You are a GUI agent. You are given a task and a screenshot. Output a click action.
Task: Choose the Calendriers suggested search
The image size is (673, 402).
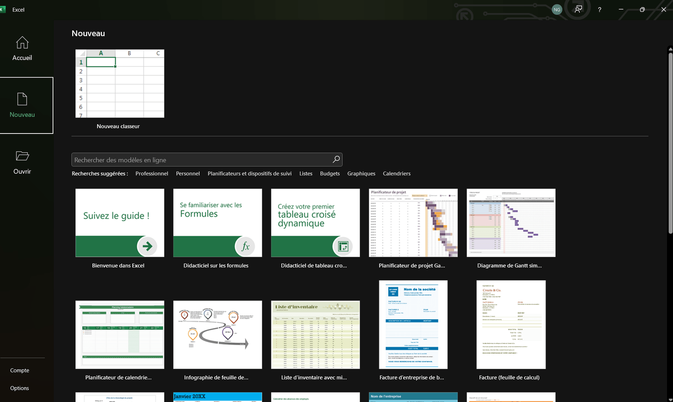(397, 173)
